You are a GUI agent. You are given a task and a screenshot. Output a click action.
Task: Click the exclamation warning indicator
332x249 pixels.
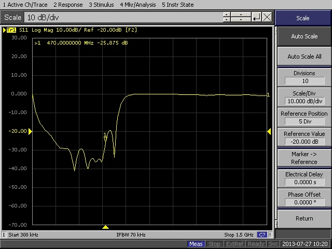coord(270,234)
